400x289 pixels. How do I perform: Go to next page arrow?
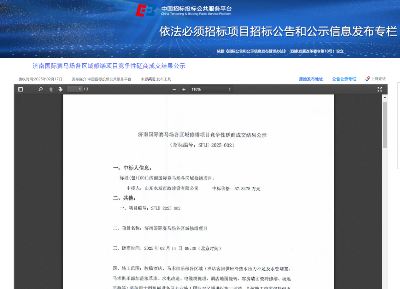click(61, 90)
